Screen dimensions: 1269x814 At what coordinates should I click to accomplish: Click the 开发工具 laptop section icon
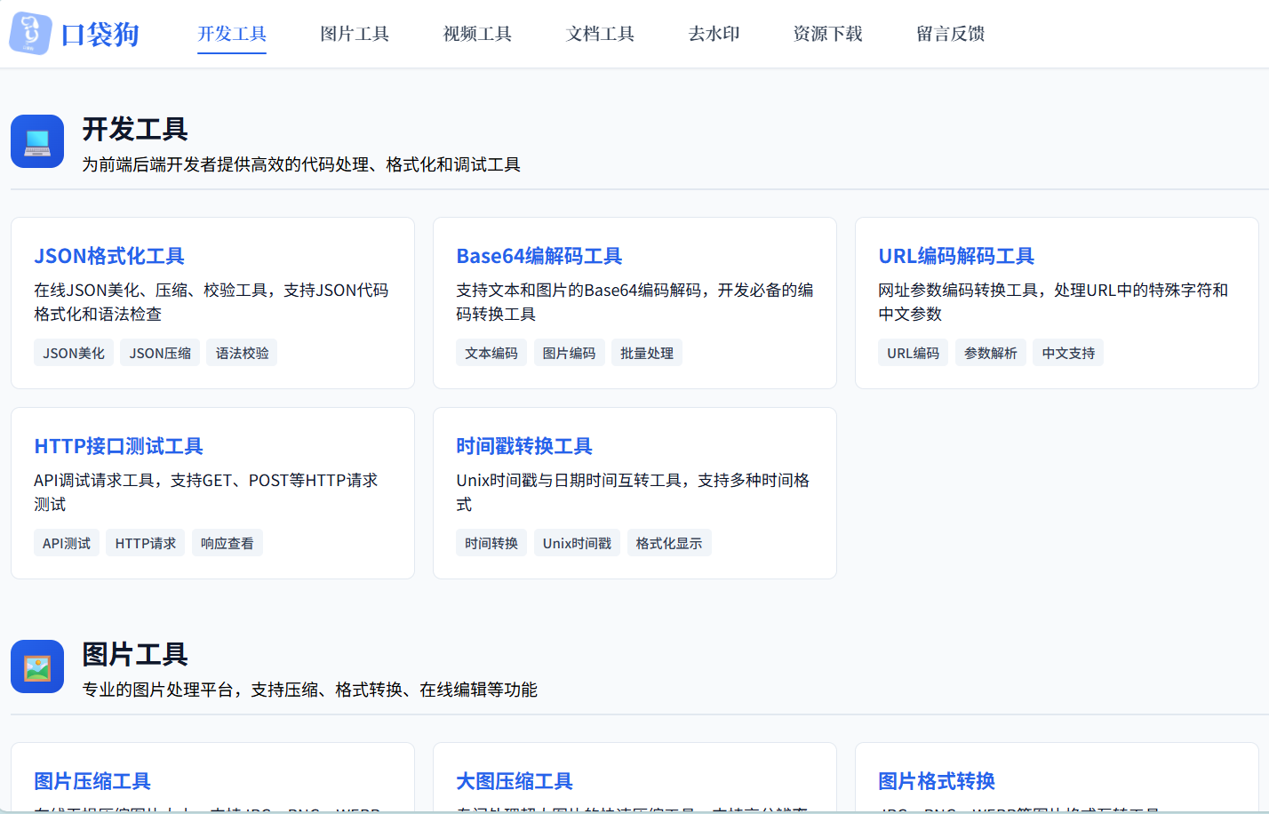[x=36, y=140]
